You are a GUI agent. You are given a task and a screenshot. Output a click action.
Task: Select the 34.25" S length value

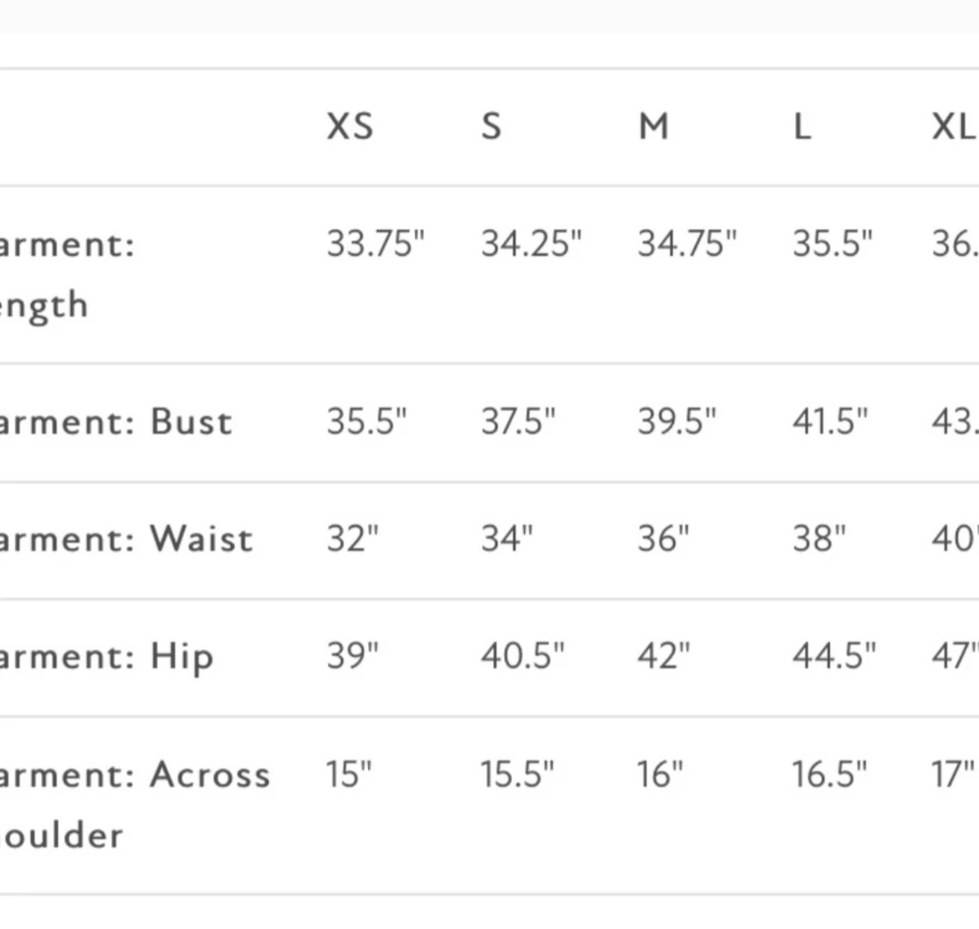pos(531,244)
